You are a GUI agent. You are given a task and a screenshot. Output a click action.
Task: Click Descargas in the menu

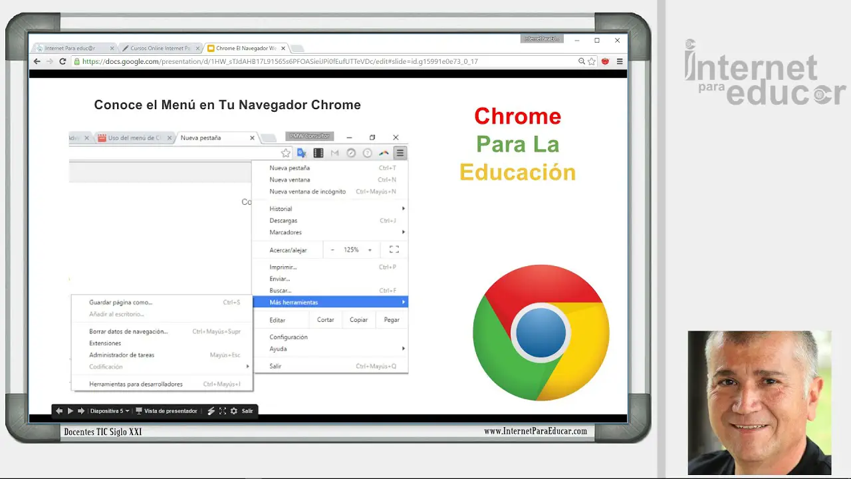[x=330, y=220]
